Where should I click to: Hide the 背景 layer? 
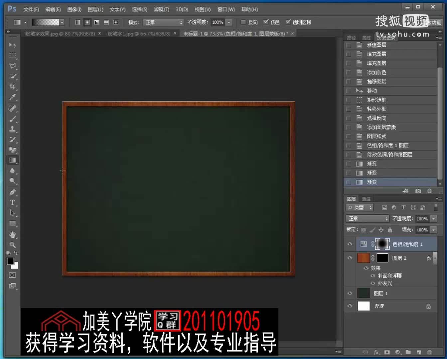click(x=350, y=306)
